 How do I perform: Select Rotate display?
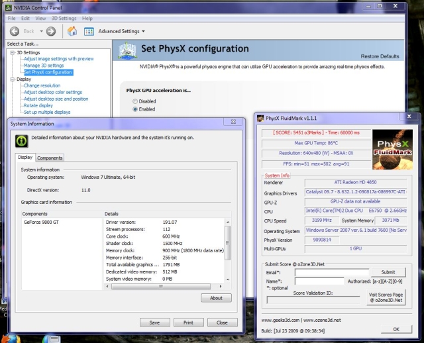tap(38, 106)
